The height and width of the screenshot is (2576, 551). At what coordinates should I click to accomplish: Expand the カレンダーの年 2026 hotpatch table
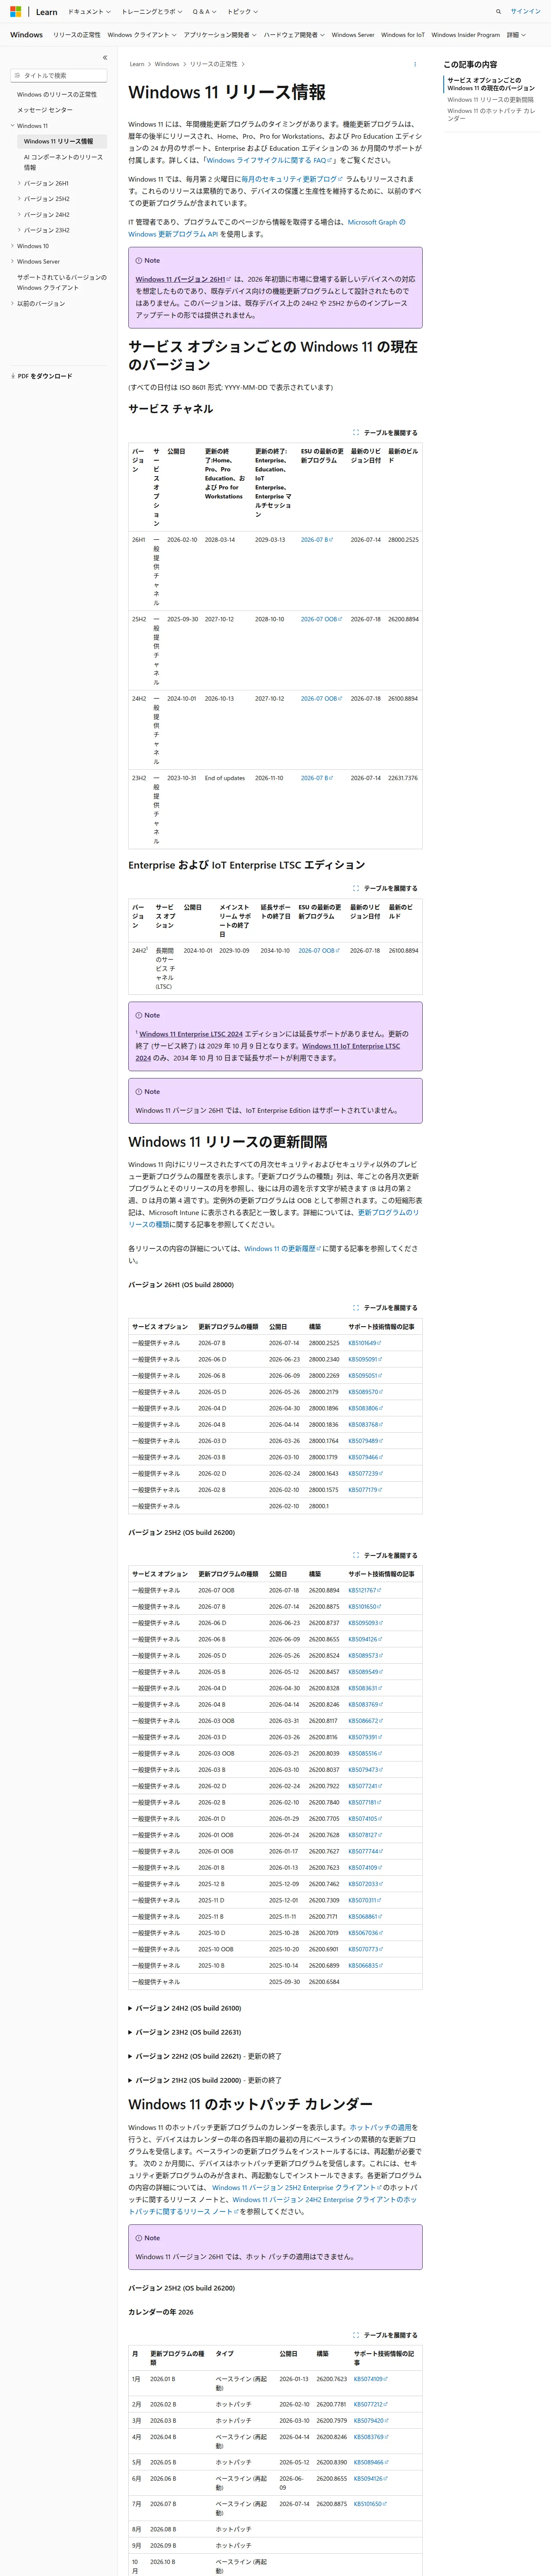385,2335
